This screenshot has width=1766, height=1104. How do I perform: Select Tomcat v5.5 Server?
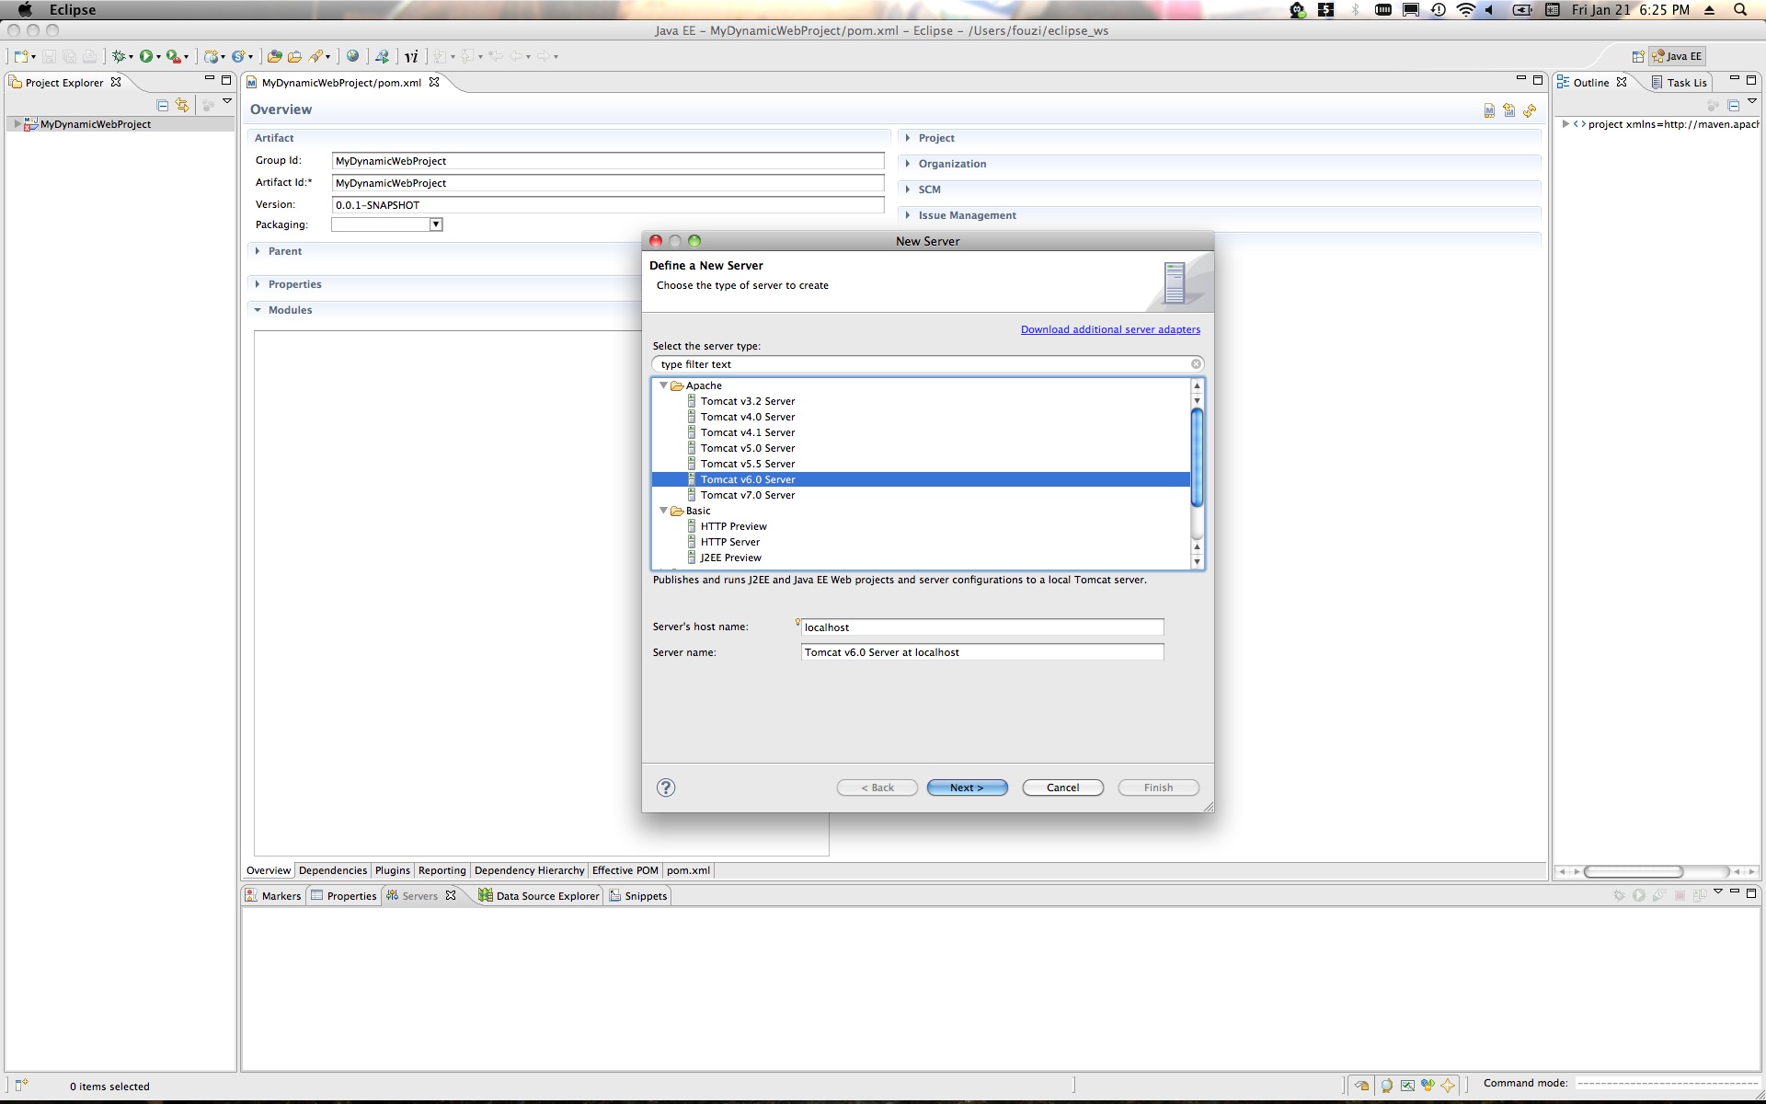point(747,464)
